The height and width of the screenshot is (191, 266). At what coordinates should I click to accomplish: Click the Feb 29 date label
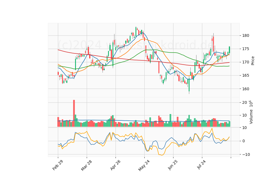coord(58,165)
